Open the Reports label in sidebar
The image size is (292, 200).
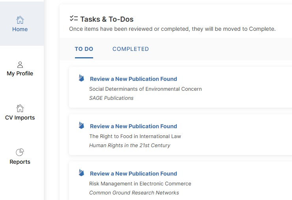tap(20, 162)
